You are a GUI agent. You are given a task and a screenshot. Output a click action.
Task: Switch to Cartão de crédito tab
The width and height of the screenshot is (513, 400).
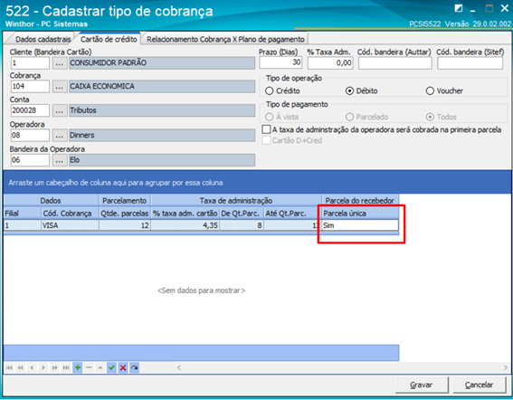[x=109, y=39]
